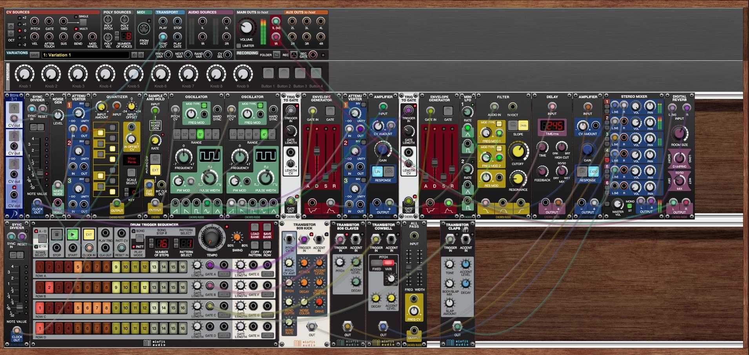
Task: Switch filter slope to 24db
Action: click(523, 126)
